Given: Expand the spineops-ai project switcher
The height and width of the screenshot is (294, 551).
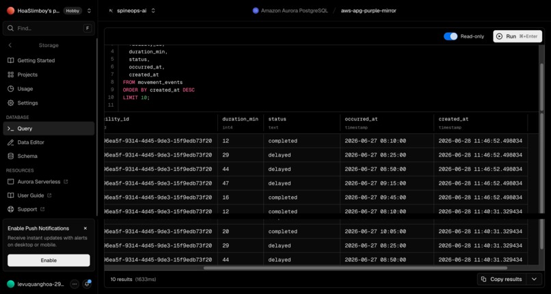Looking at the screenshot, I should click(x=153, y=10).
